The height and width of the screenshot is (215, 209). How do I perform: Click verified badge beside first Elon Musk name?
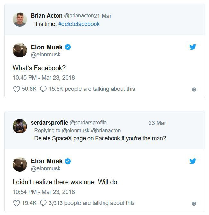pyautogui.click(x=68, y=47)
